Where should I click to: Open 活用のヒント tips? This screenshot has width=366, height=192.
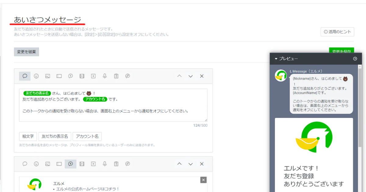(337, 32)
